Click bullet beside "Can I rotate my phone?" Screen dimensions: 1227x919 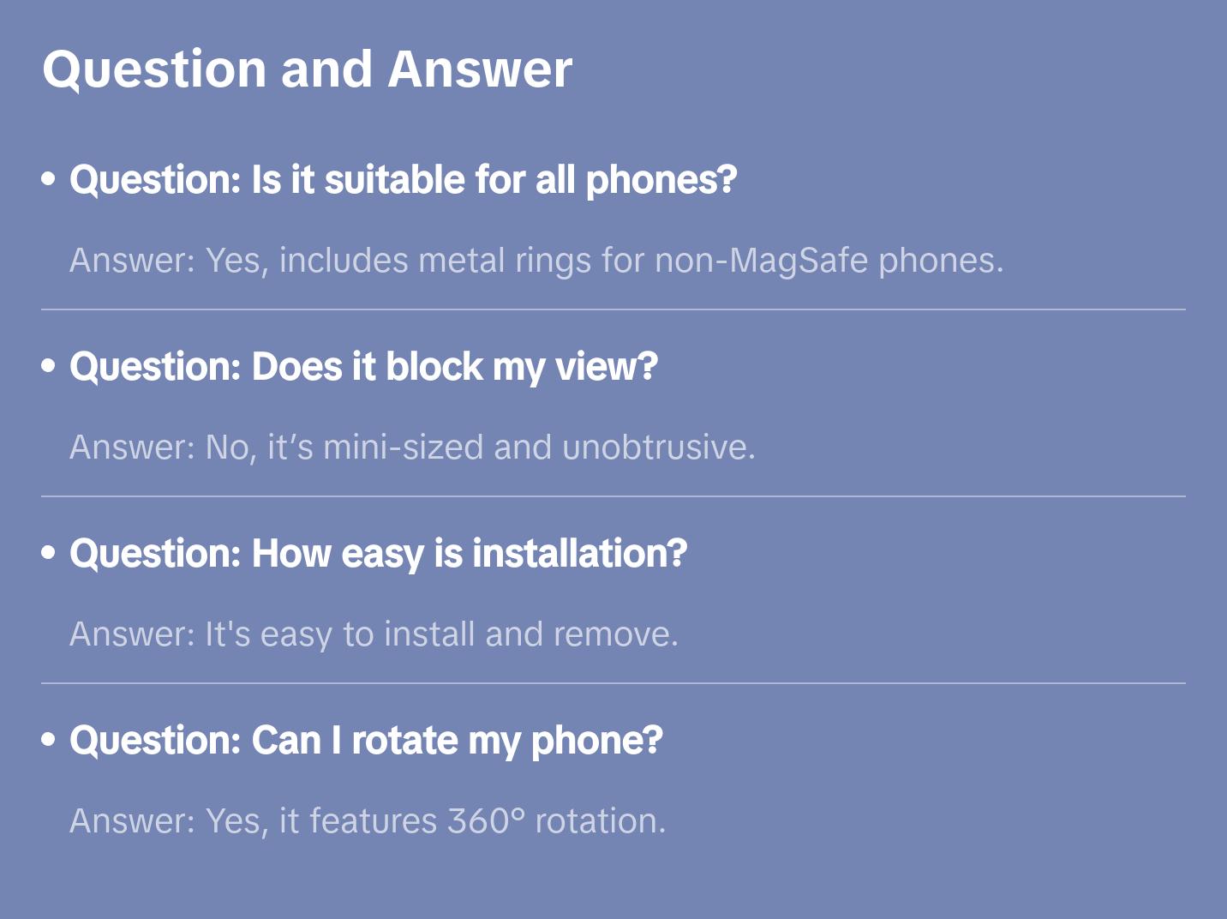point(49,740)
